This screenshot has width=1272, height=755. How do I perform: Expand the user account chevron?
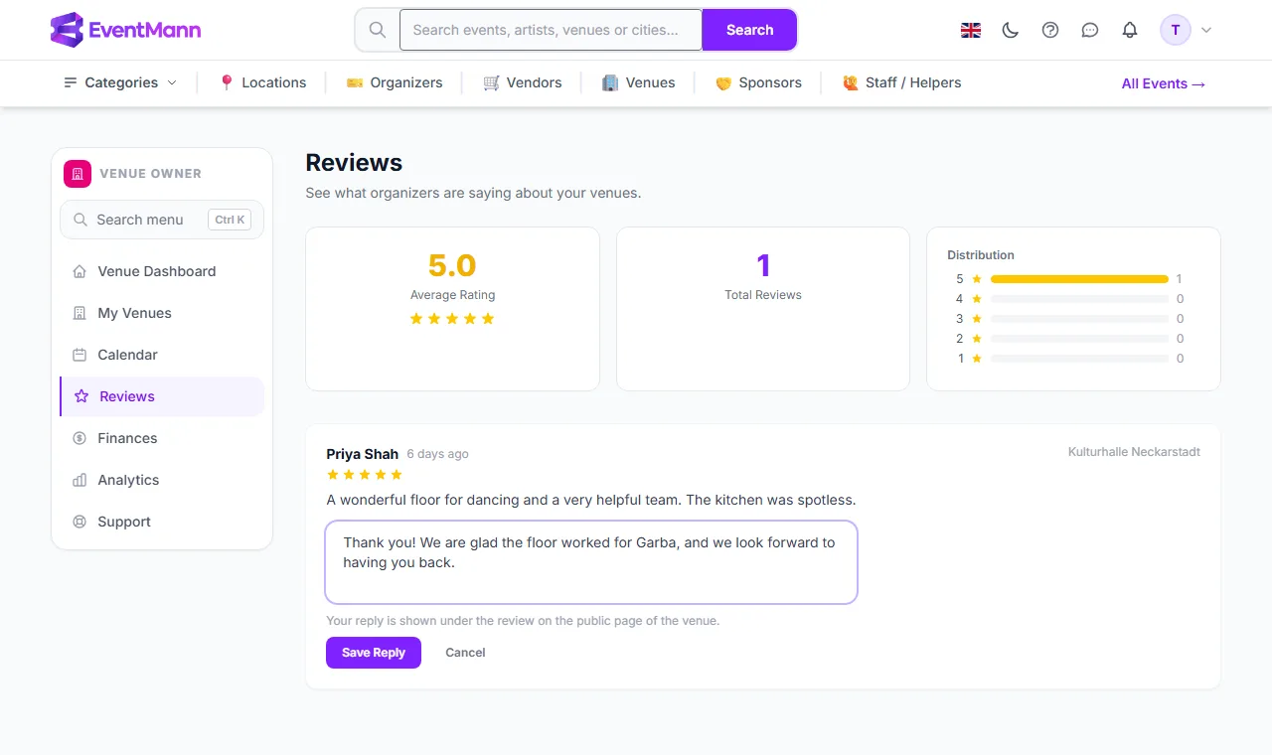pyautogui.click(x=1206, y=30)
